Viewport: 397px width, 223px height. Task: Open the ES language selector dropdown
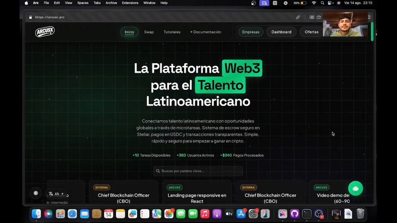coord(57,194)
